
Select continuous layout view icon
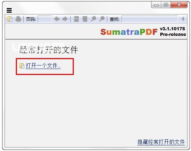76,19
